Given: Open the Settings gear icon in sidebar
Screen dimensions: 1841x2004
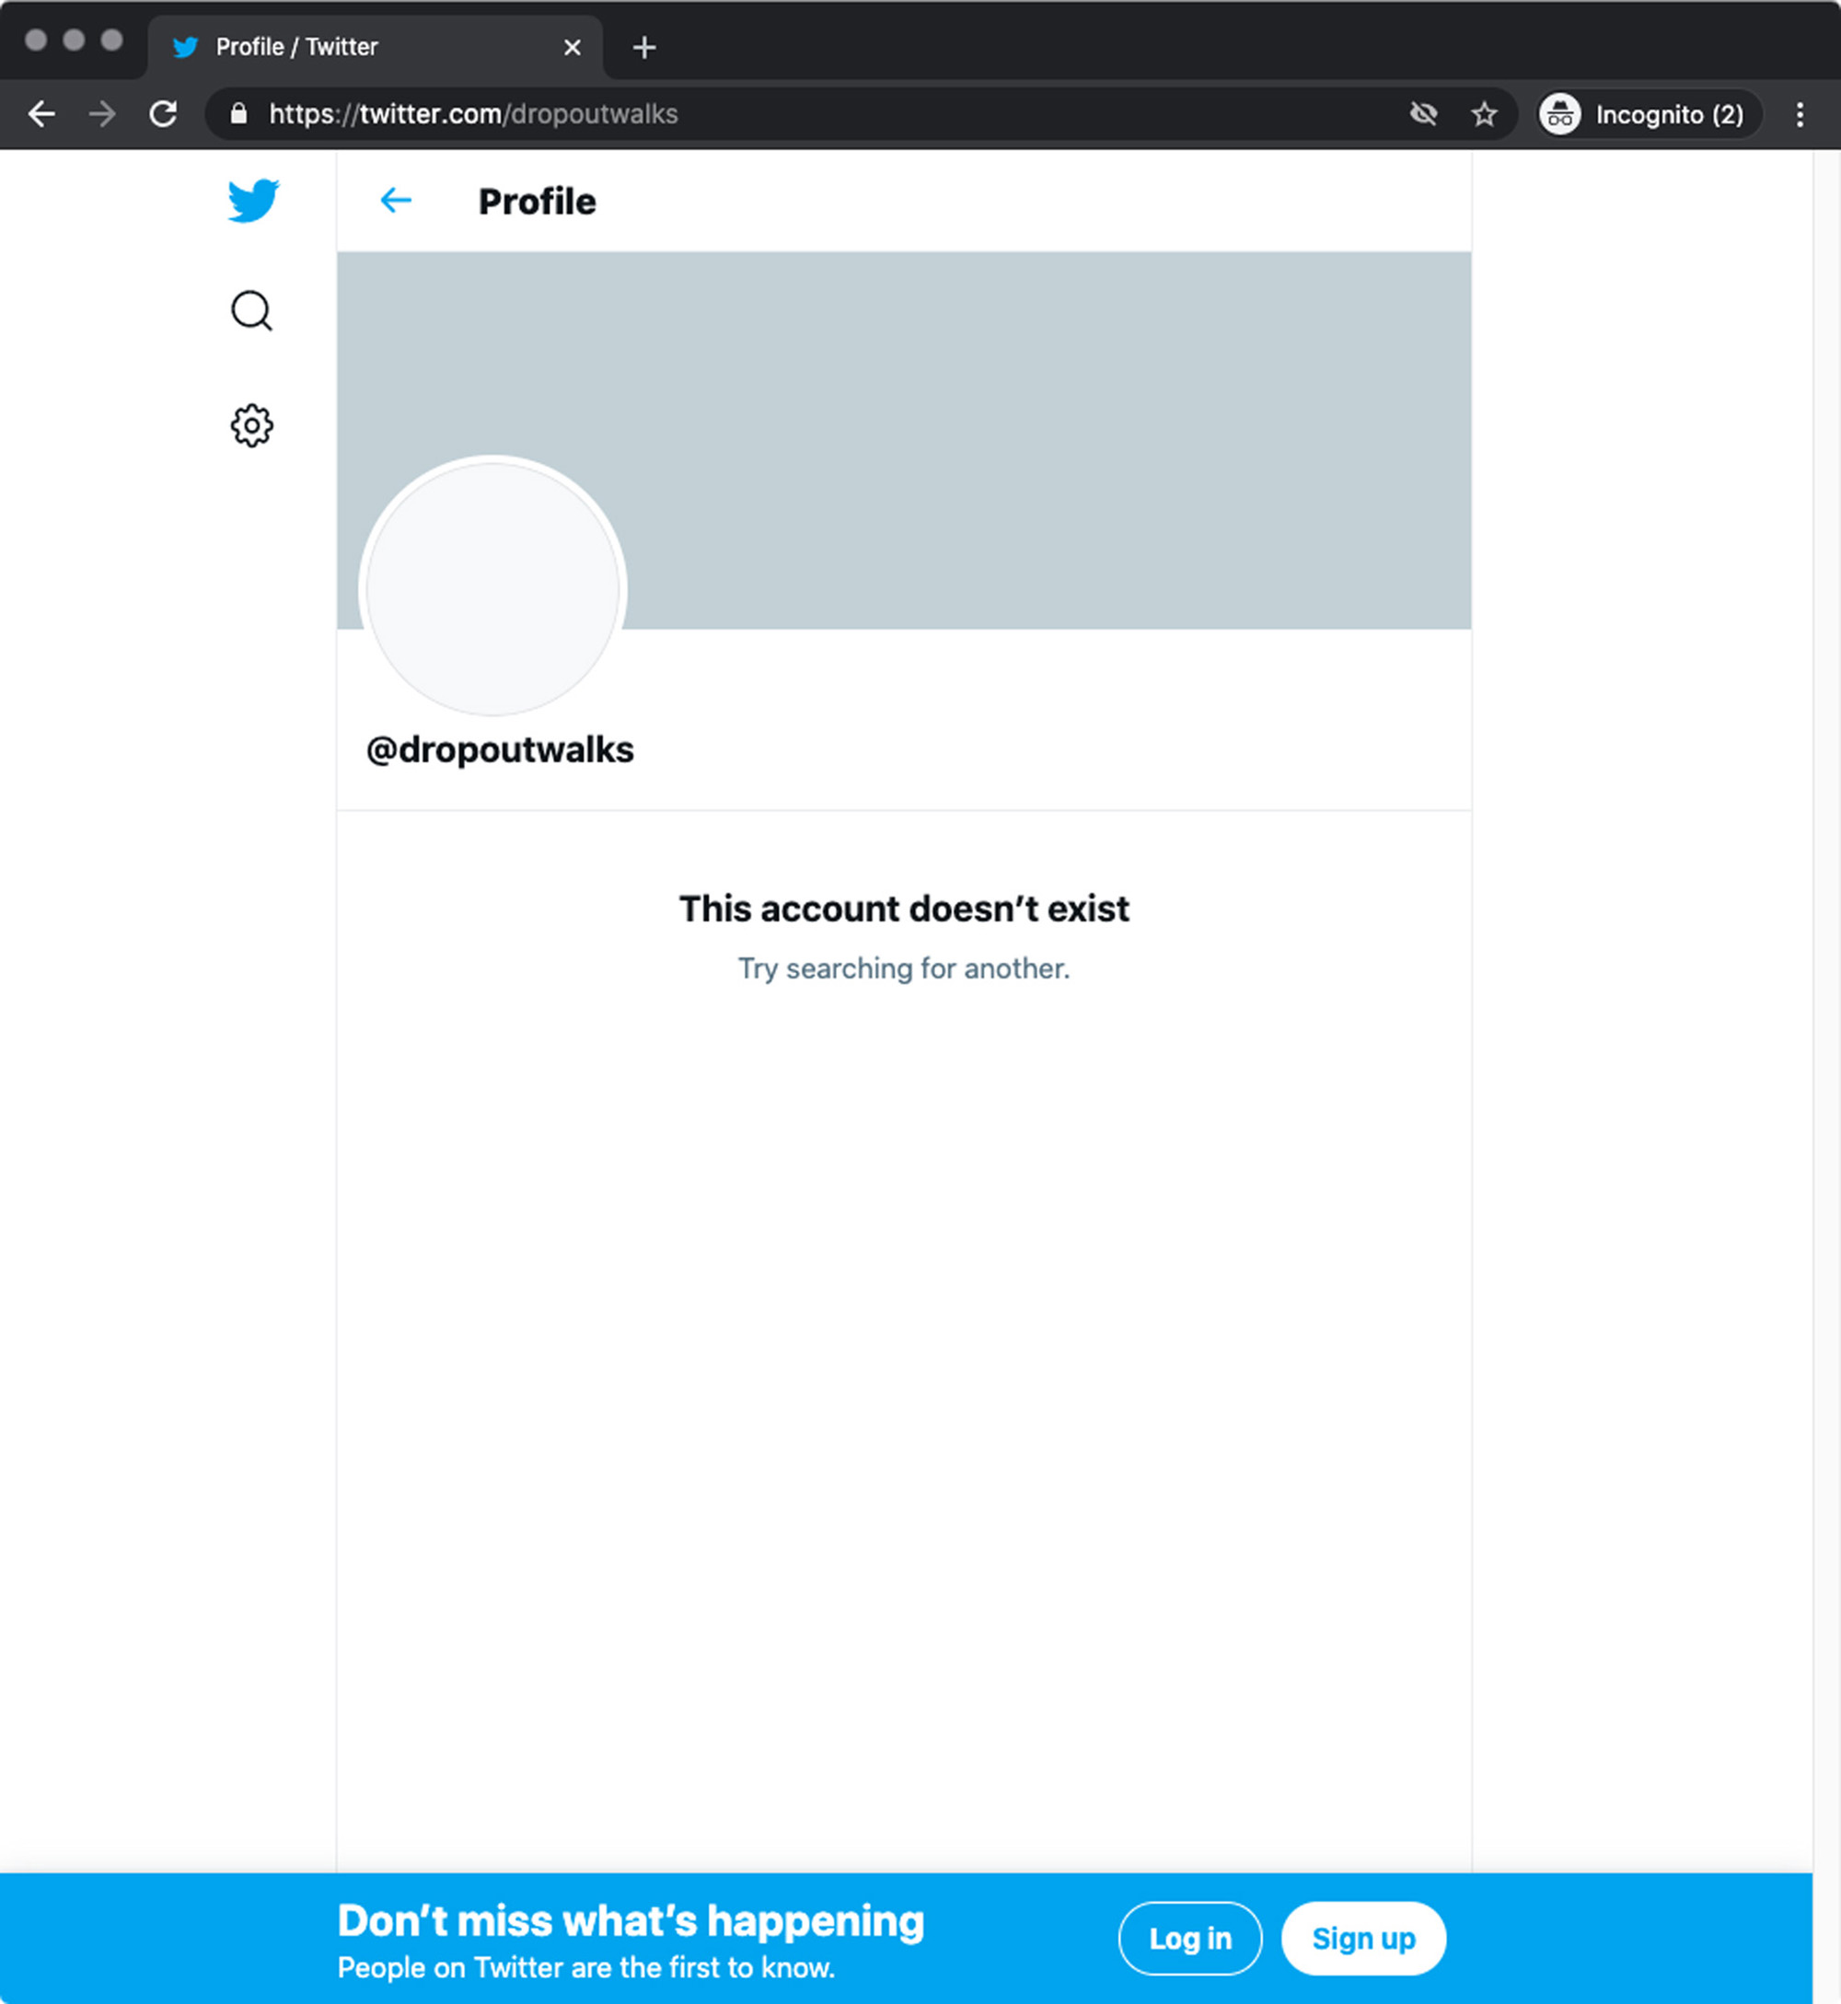Looking at the screenshot, I should (x=251, y=425).
